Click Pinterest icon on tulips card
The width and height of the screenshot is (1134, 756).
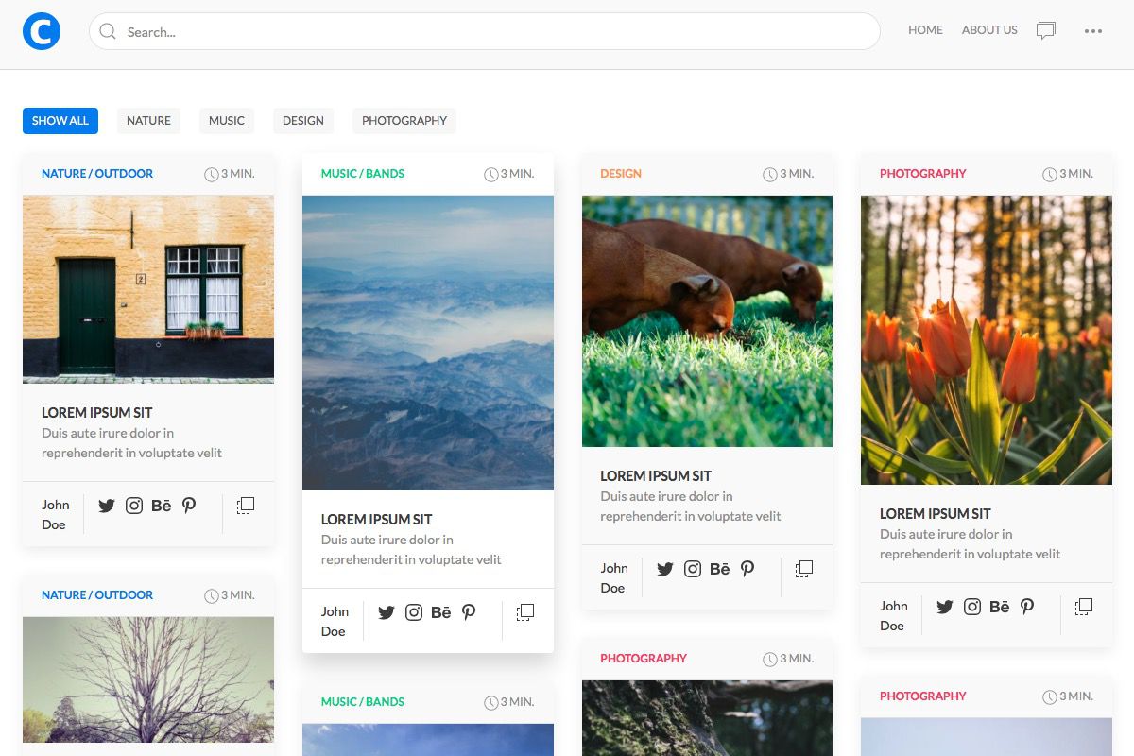(1027, 607)
